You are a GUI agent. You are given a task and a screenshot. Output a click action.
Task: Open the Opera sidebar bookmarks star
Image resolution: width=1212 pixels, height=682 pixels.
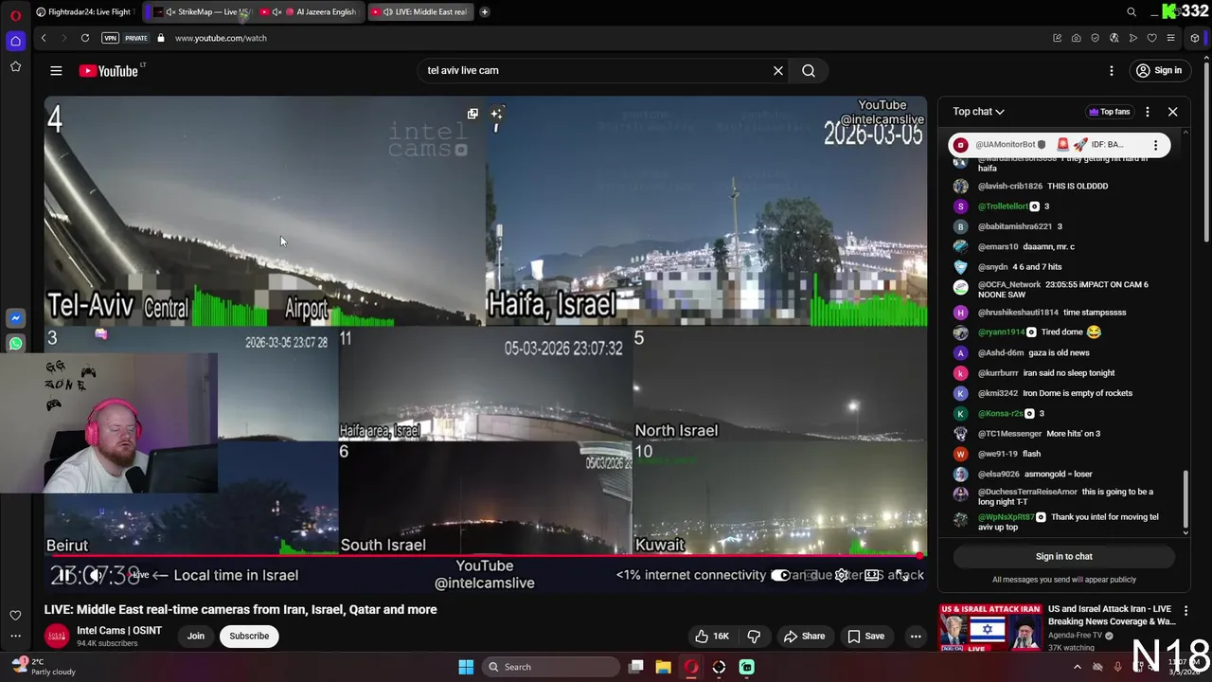(x=15, y=66)
